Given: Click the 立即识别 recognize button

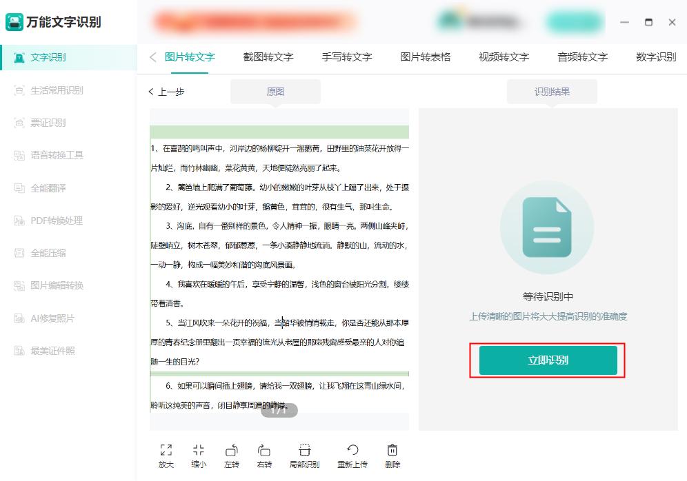Looking at the screenshot, I should (547, 360).
